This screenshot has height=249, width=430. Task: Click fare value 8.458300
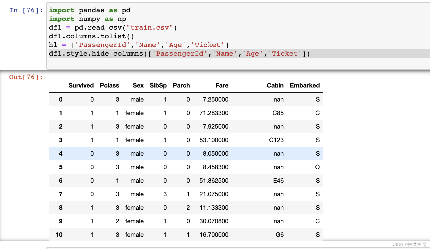coord(216,167)
